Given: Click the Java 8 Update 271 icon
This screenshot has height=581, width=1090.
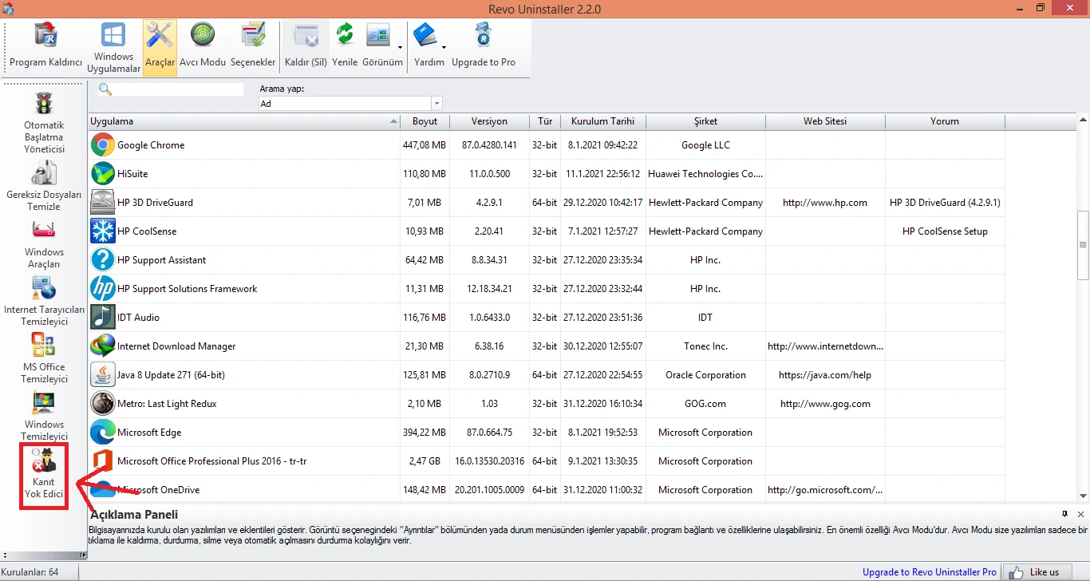Looking at the screenshot, I should [103, 375].
